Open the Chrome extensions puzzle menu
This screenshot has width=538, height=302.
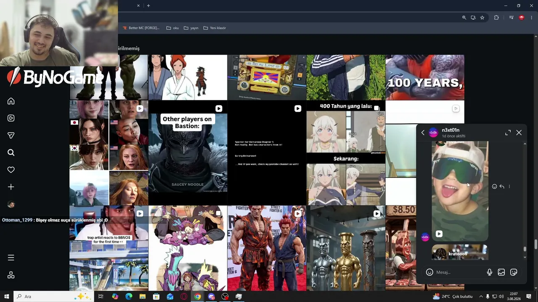(x=496, y=18)
